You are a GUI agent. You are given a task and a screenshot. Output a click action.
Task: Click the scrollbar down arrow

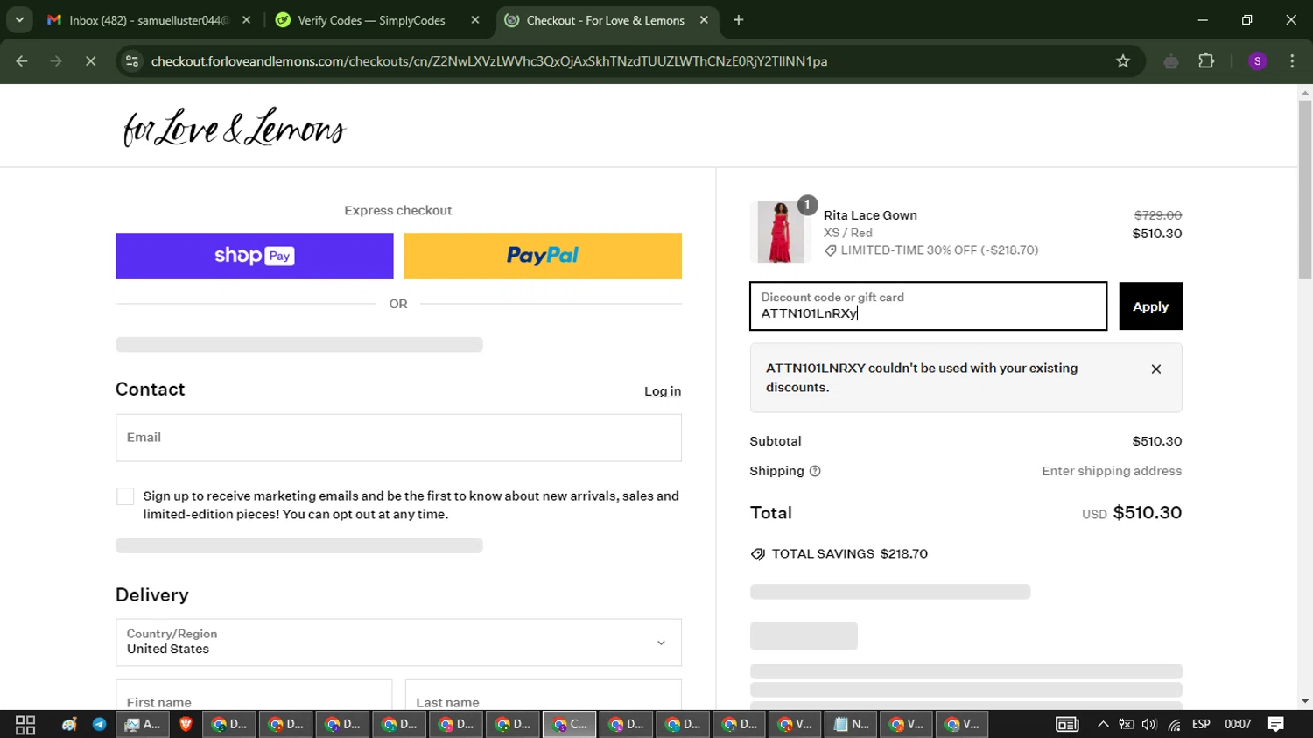pos(1305,701)
